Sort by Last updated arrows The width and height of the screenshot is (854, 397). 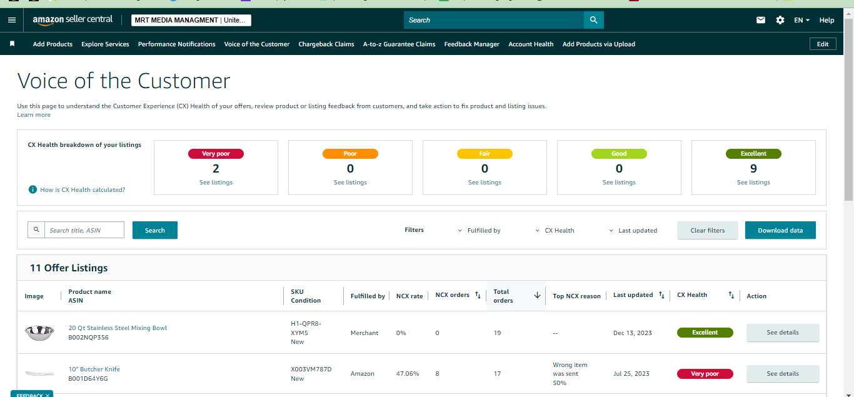(661, 295)
